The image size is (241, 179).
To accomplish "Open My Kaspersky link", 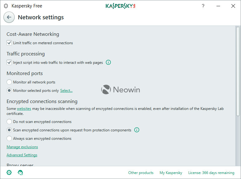I will click(171, 173).
